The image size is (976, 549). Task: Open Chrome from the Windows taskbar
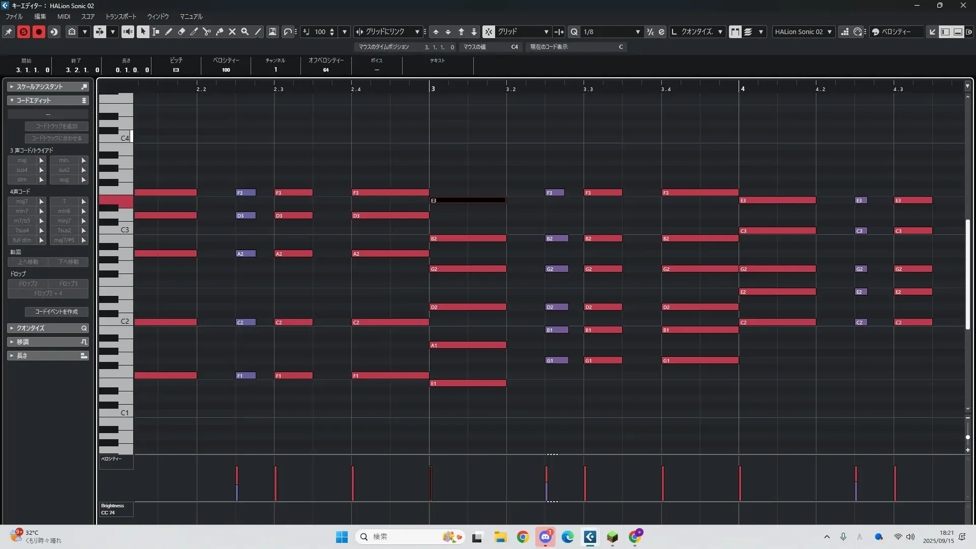[523, 537]
